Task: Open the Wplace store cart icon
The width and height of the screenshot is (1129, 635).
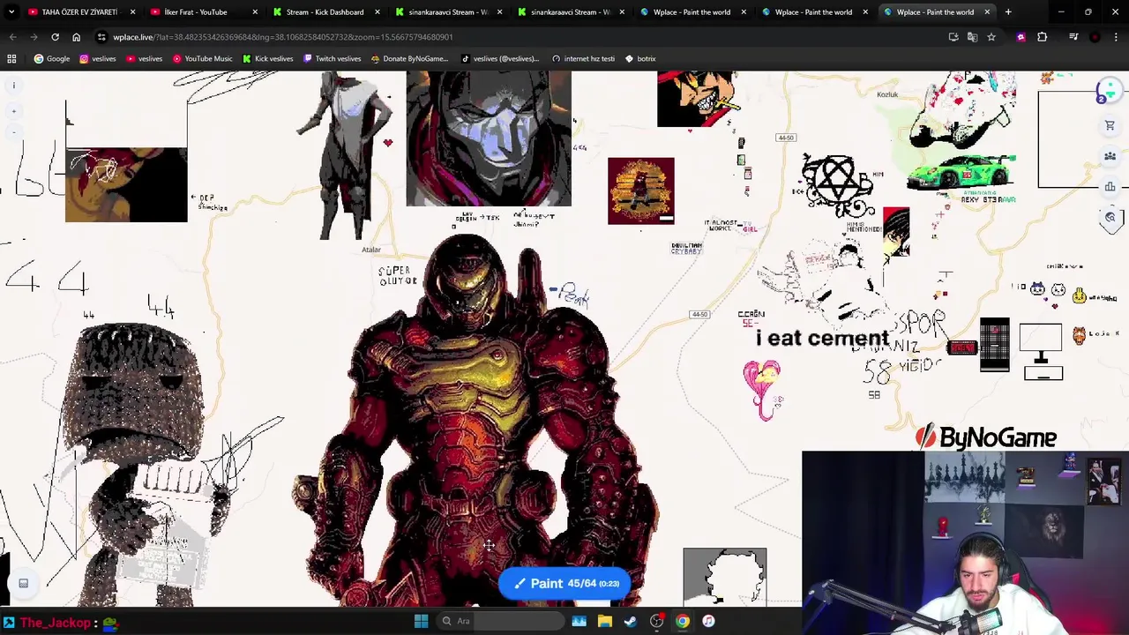Action: pos(1110,125)
